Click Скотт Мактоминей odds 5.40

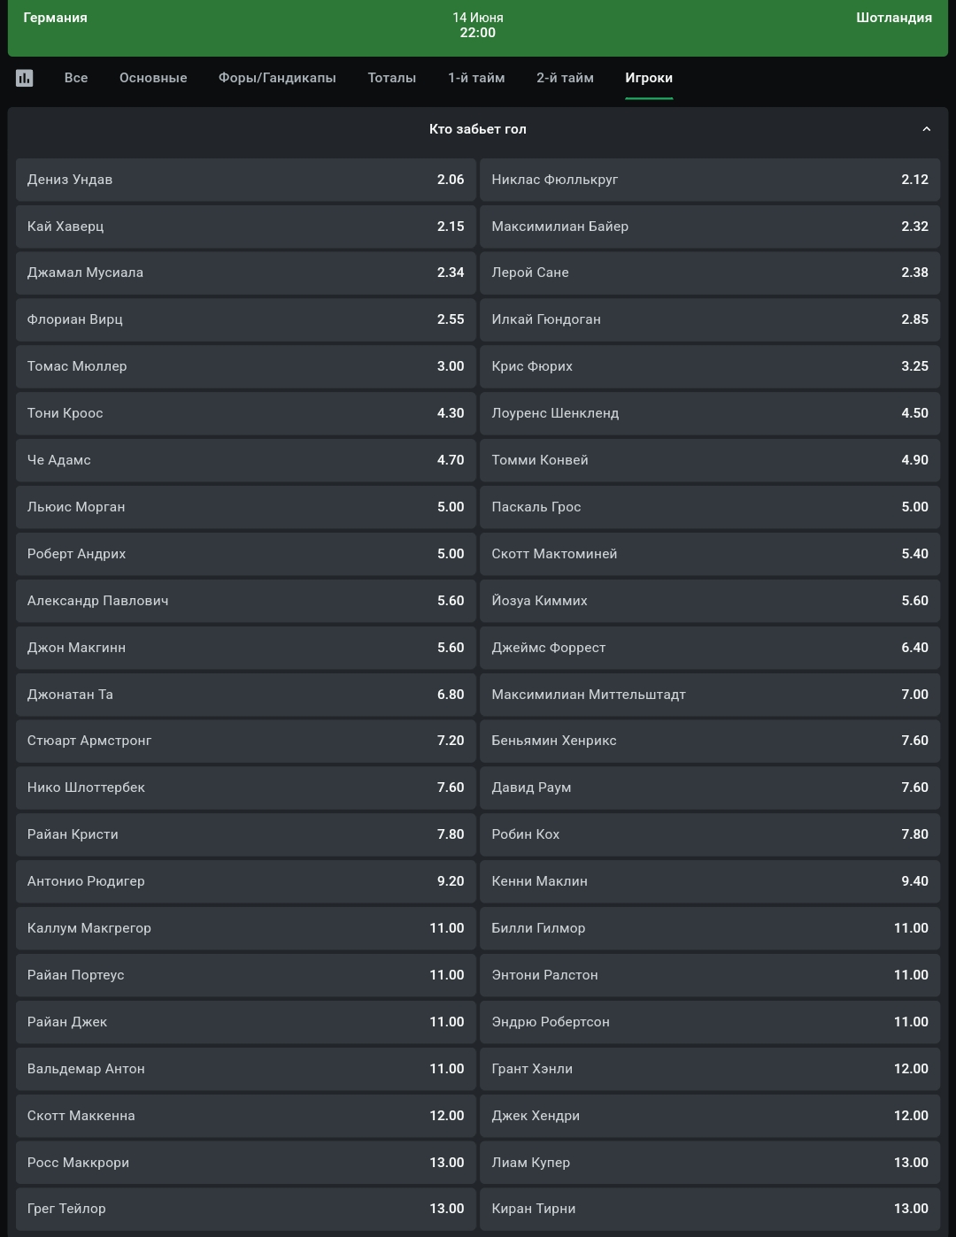(710, 554)
